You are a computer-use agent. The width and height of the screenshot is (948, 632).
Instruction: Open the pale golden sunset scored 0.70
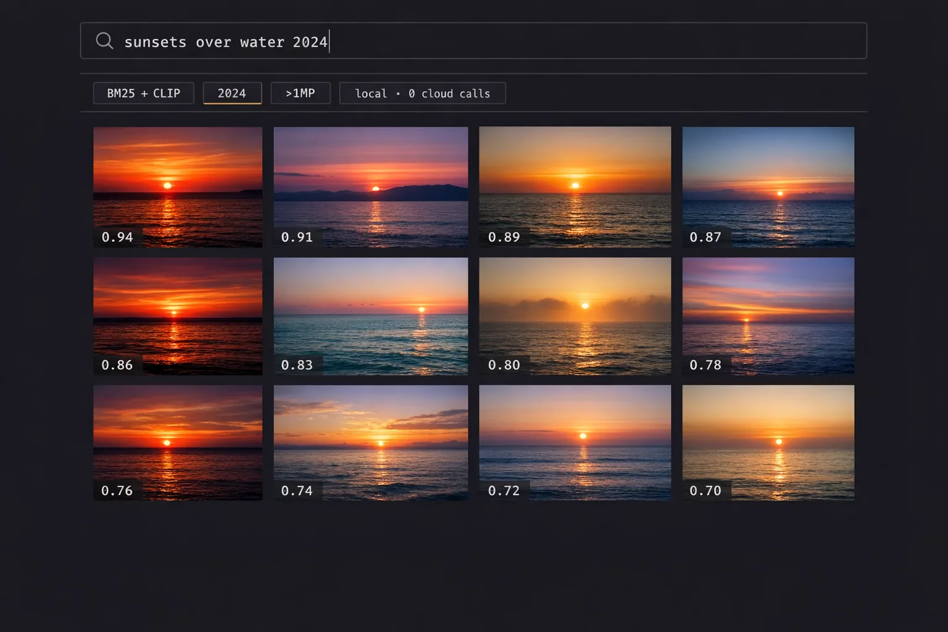[768, 443]
